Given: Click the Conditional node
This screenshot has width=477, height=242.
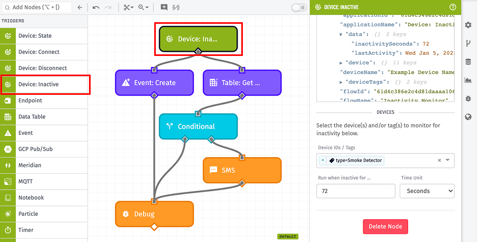Looking at the screenshot, I should (198, 127).
